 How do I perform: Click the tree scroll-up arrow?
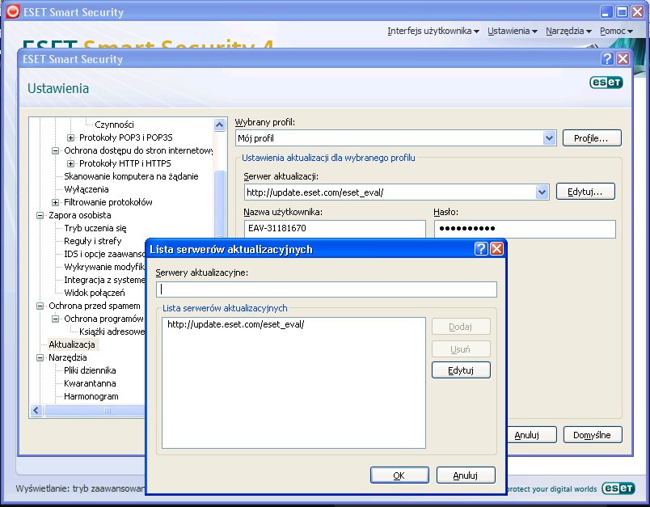click(220, 125)
